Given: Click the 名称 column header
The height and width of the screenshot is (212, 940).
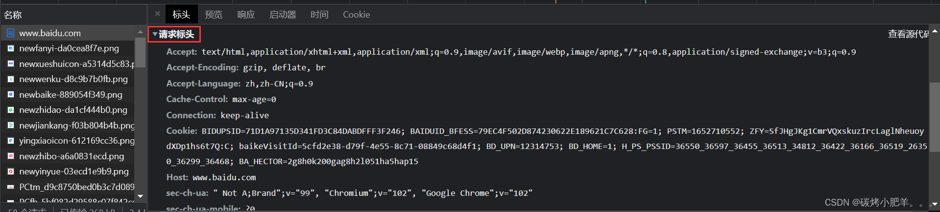Looking at the screenshot, I should [x=13, y=15].
